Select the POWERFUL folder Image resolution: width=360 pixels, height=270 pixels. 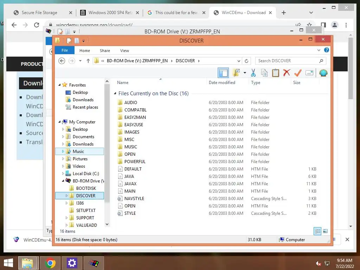[x=135, y=162]
